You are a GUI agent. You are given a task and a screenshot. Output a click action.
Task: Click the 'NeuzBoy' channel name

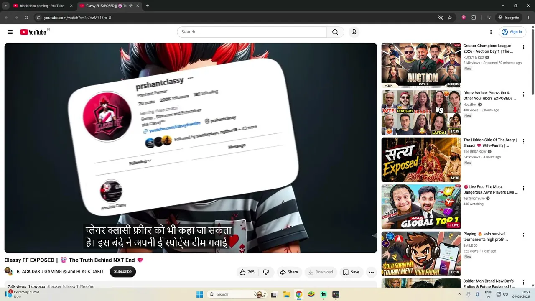(x=470, y=105)
